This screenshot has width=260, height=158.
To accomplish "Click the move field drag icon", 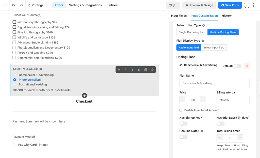I will (x=119, y=69).
